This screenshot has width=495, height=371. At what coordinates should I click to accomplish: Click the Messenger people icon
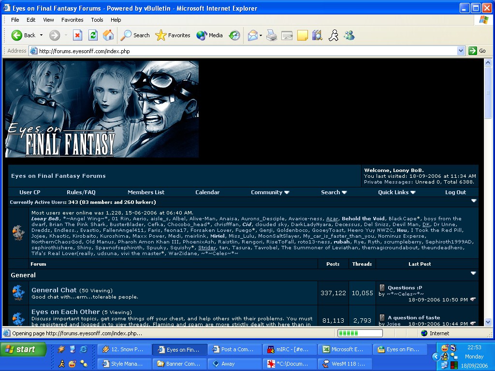click(349, 35)
